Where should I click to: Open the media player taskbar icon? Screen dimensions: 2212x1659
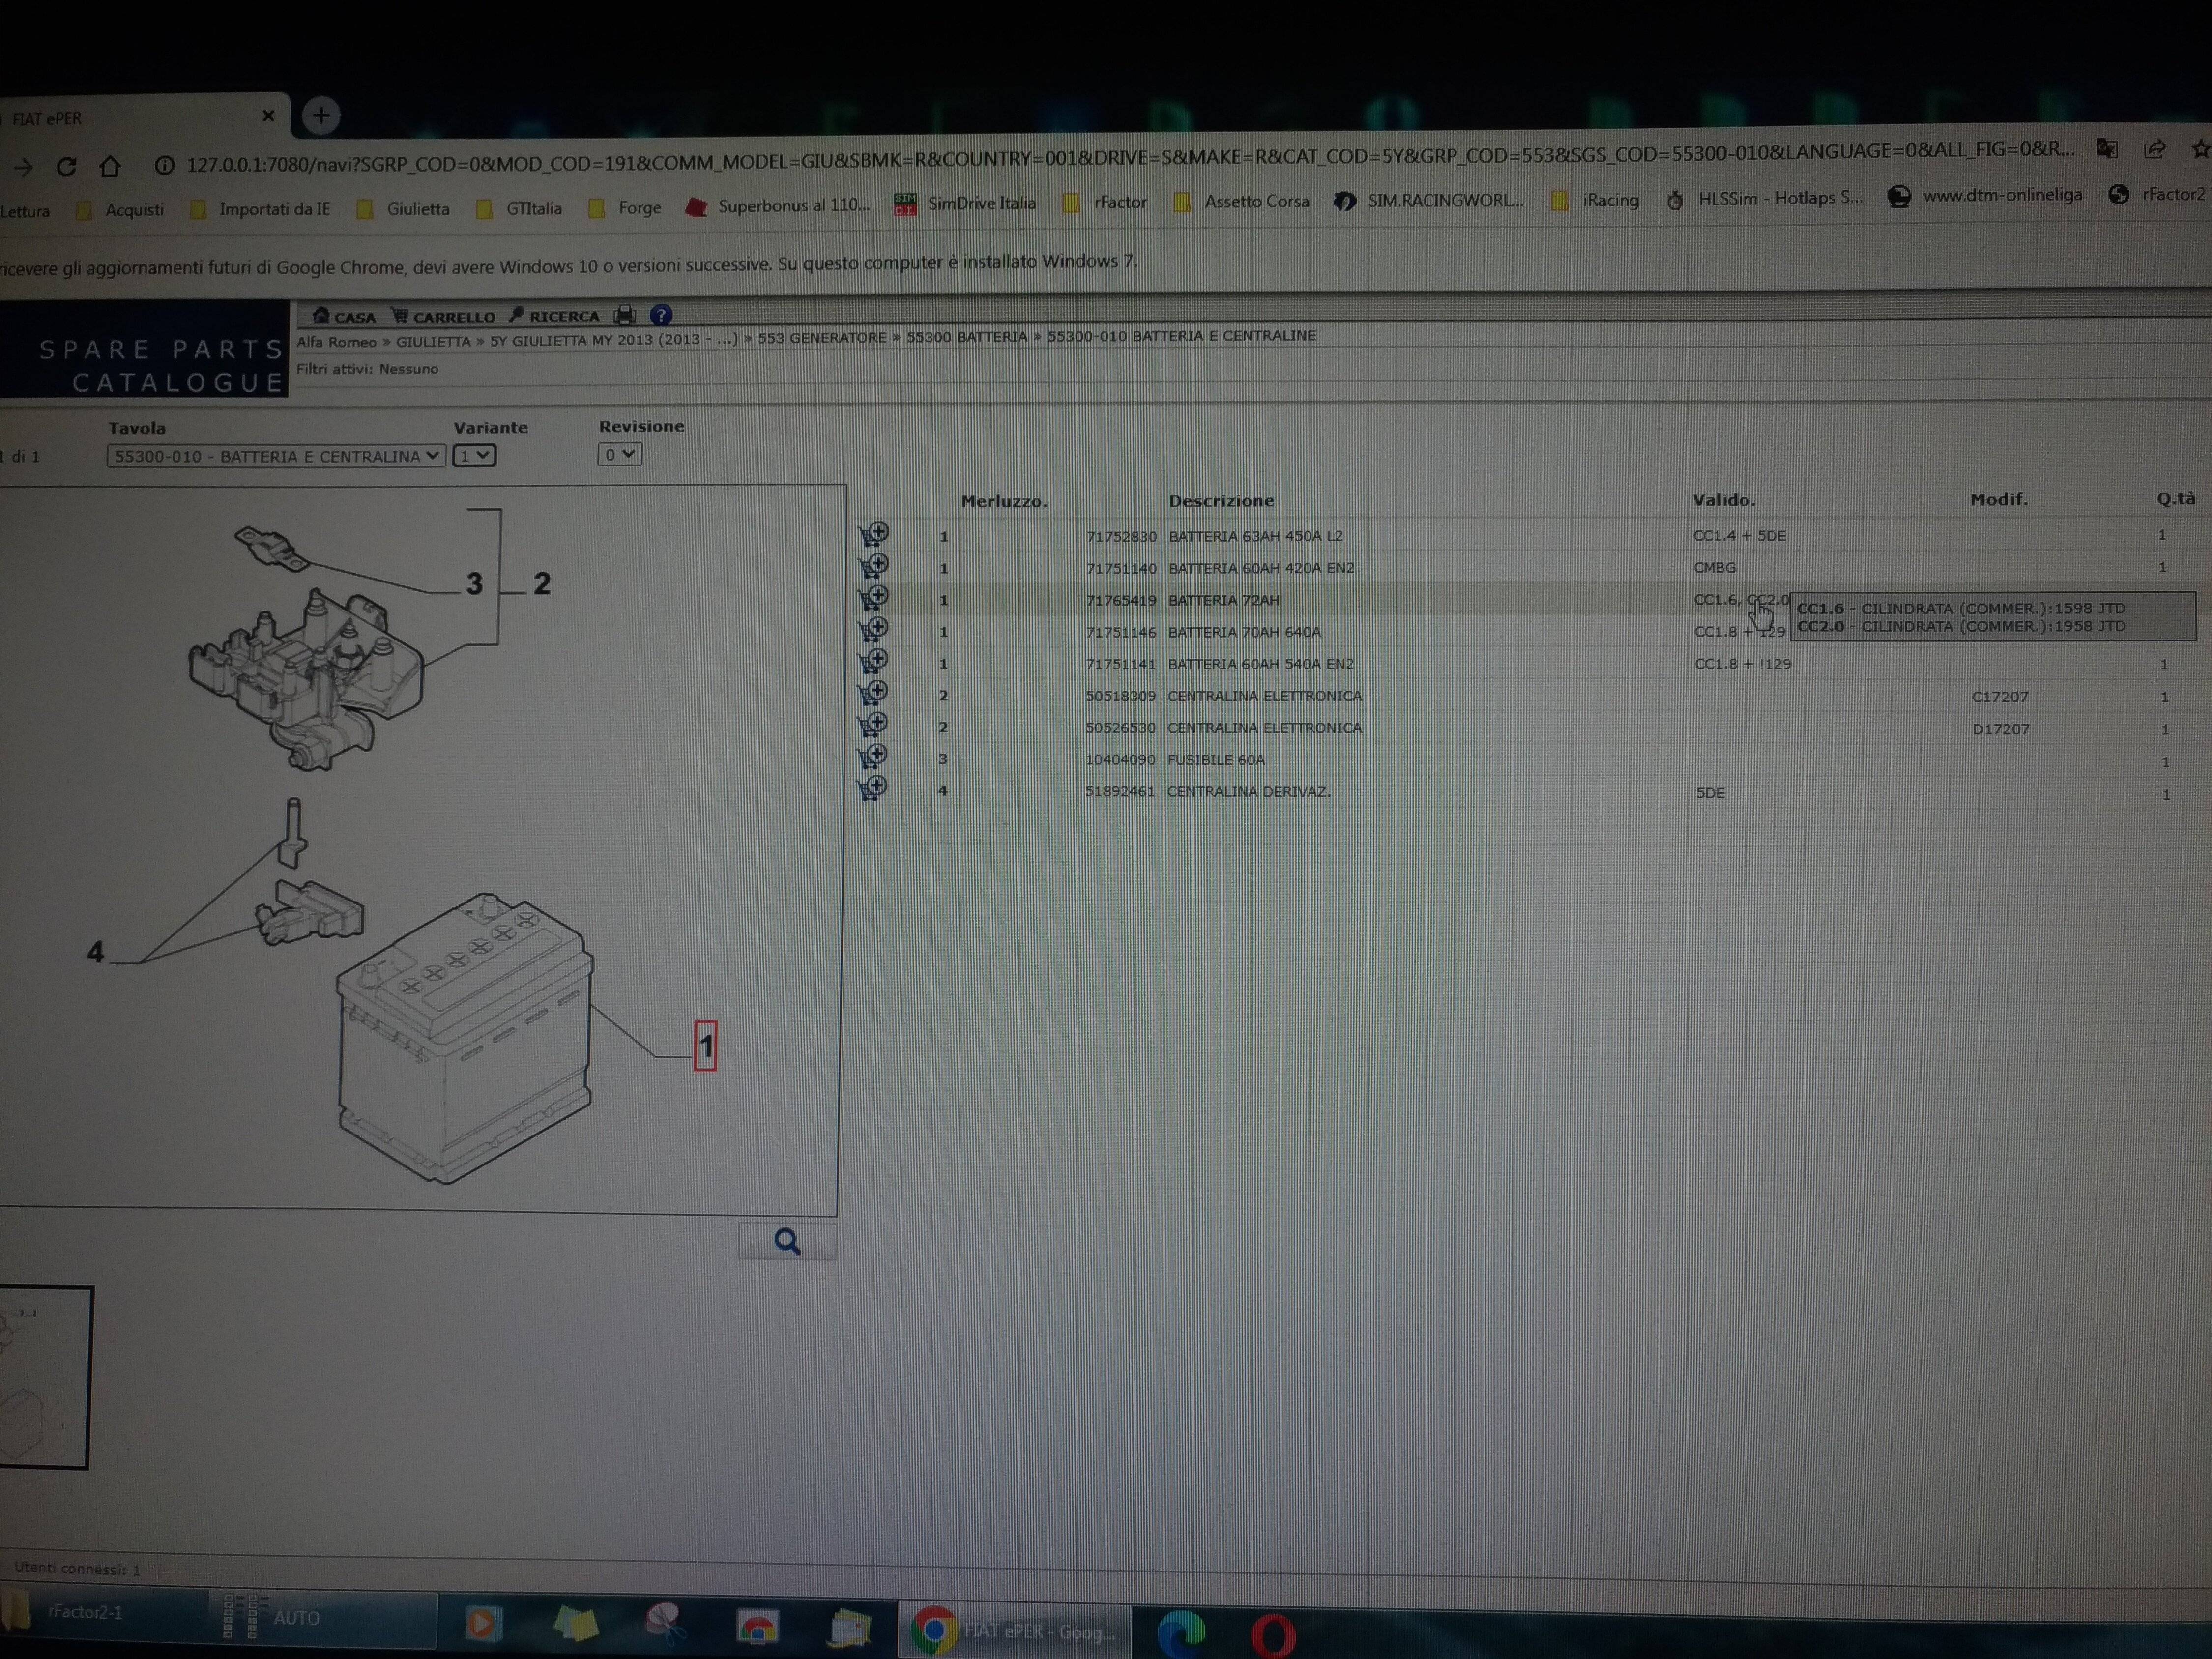483,1622
